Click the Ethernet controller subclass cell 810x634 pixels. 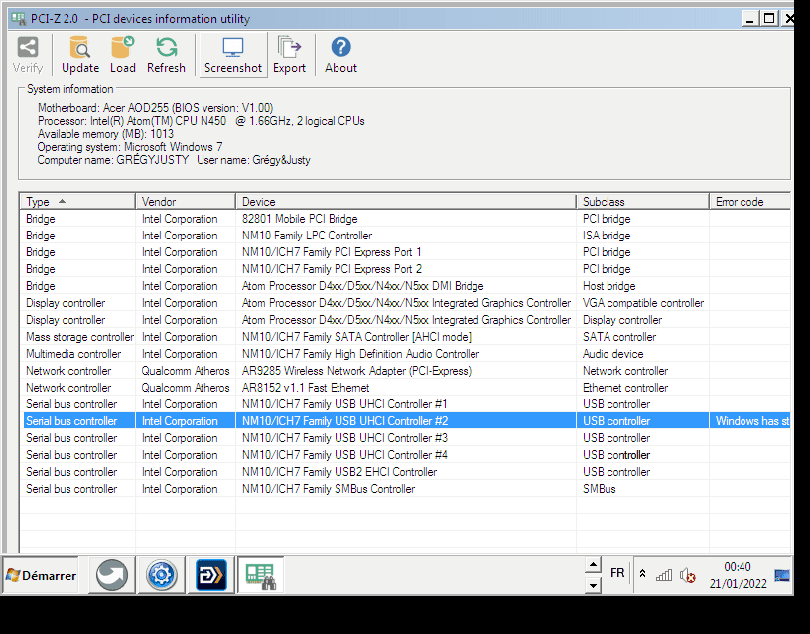642,388
